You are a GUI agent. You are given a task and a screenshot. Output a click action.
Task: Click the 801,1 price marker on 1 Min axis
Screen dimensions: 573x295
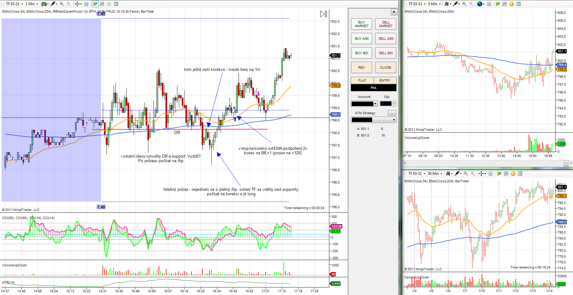tap(335, 55)
